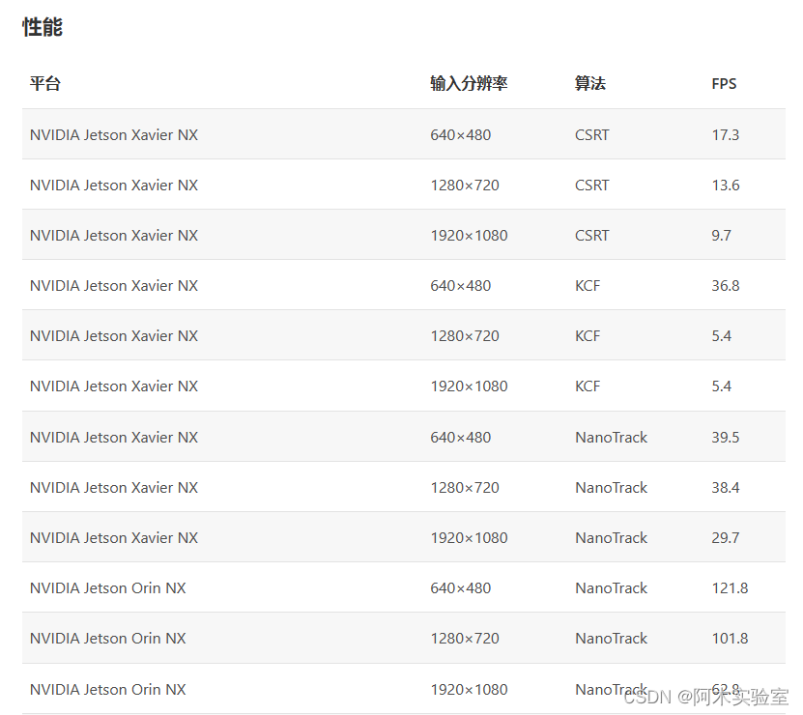
Task: Click the 输入分辨率 column header
Action: click(x=469, y=84)
